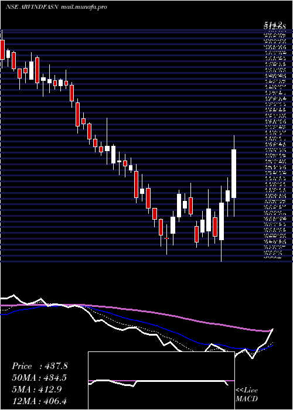Select the tallest white candle at chart's end
Screen dimensions: 293x410
pos(234,173)
